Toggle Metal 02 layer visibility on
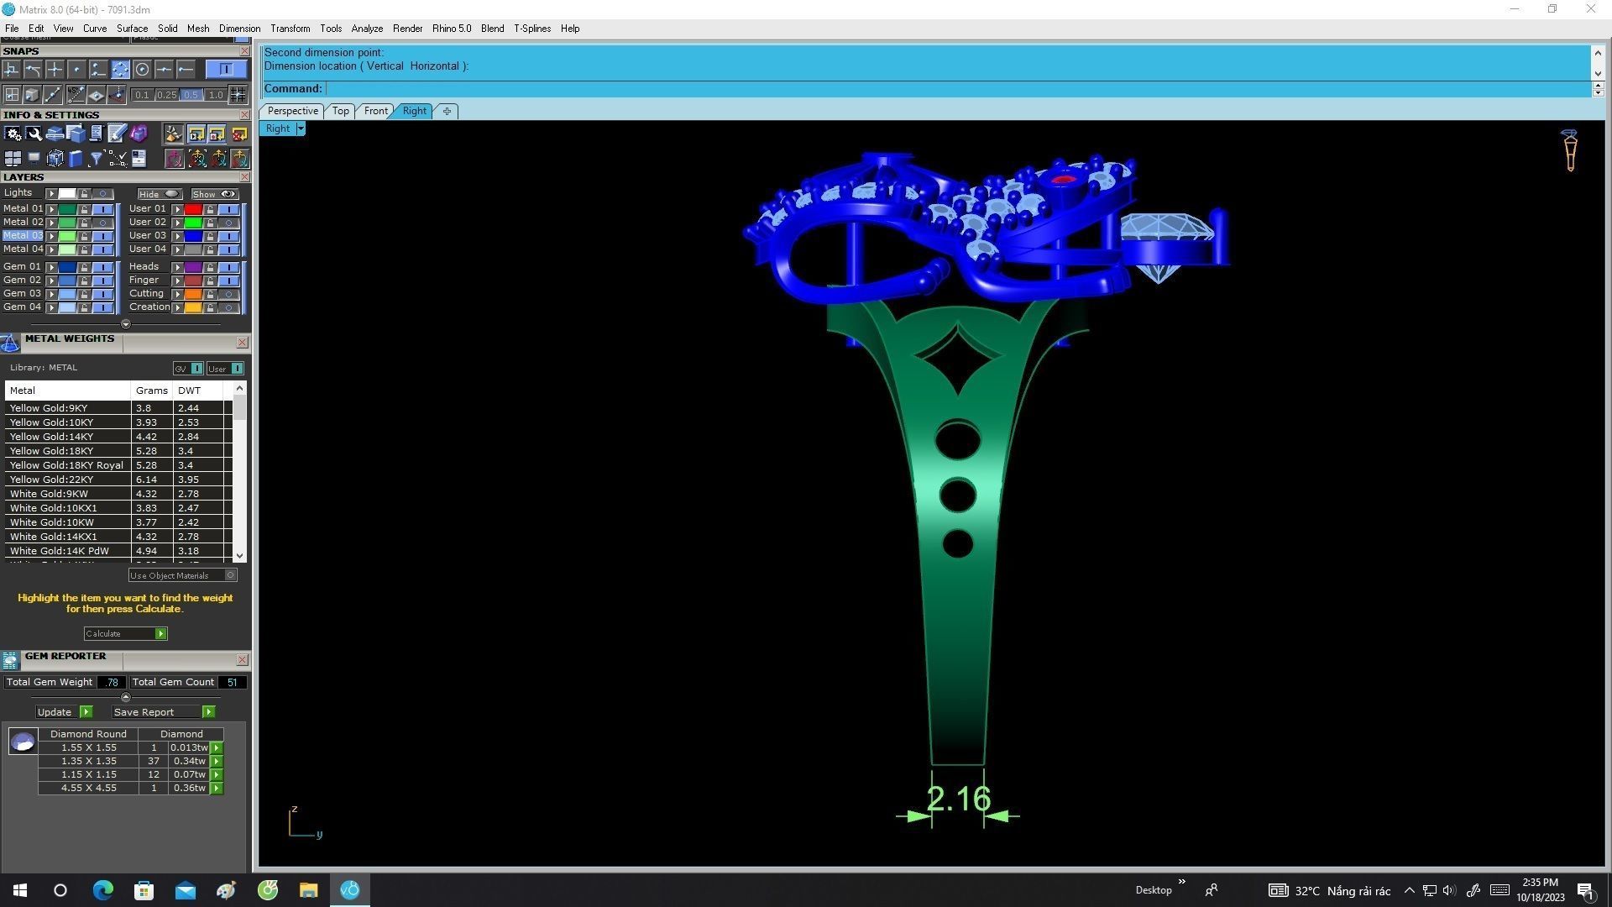The image size is (1612, 907). point(102,223)
